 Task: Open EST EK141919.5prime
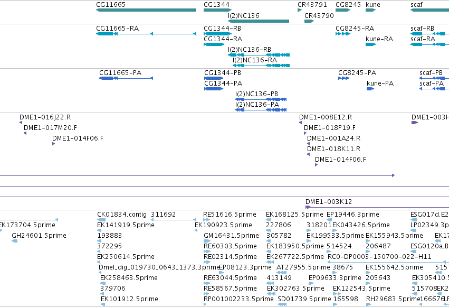point(126,225)
